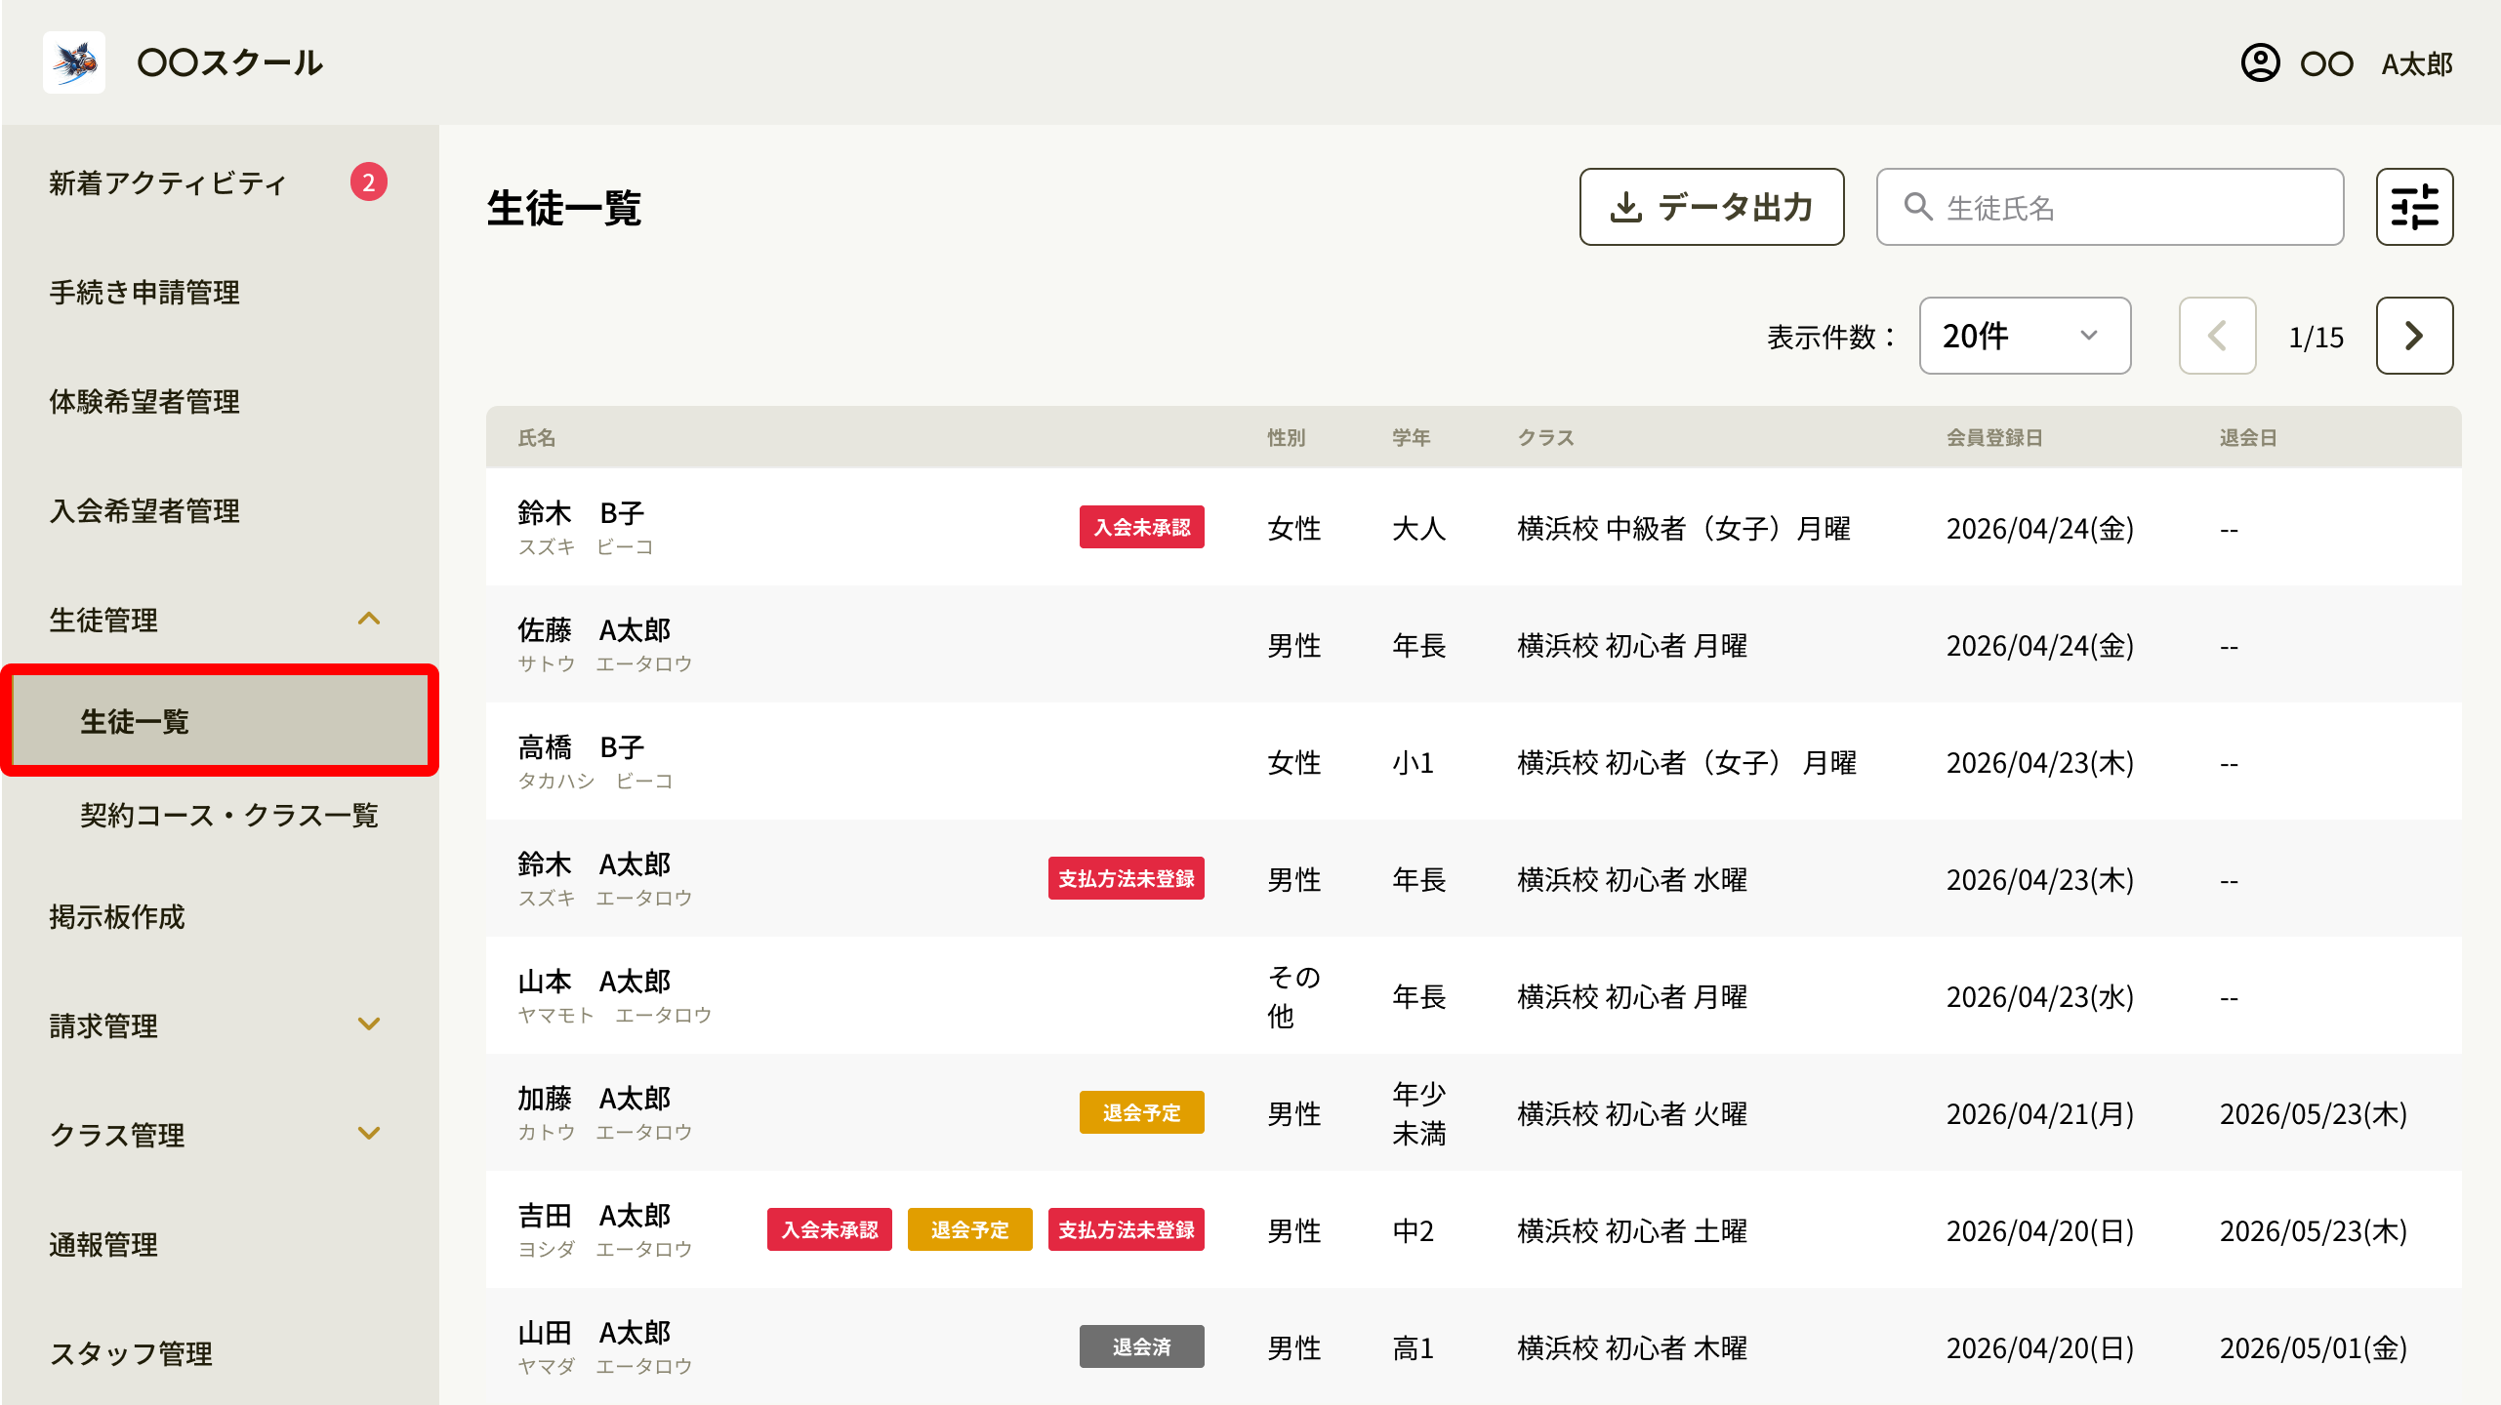
Task: Open the 表示件数 20件 dropdown
Action: tap(2025, 336)
